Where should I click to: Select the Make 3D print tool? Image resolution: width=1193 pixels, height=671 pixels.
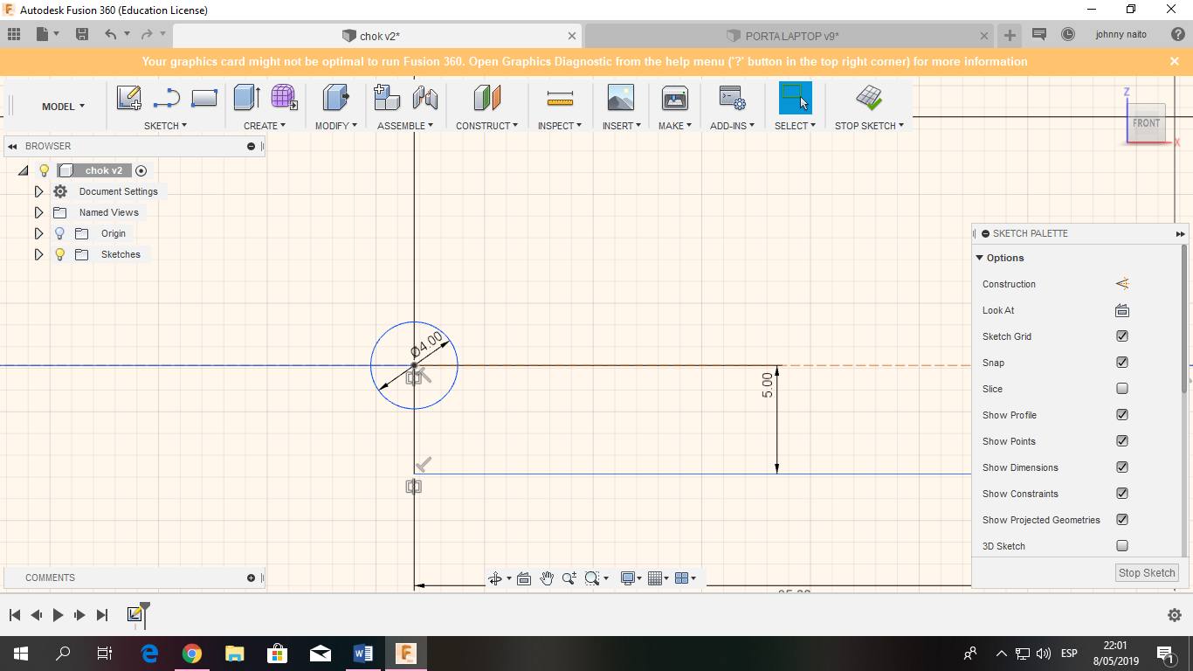pos(675,98)
